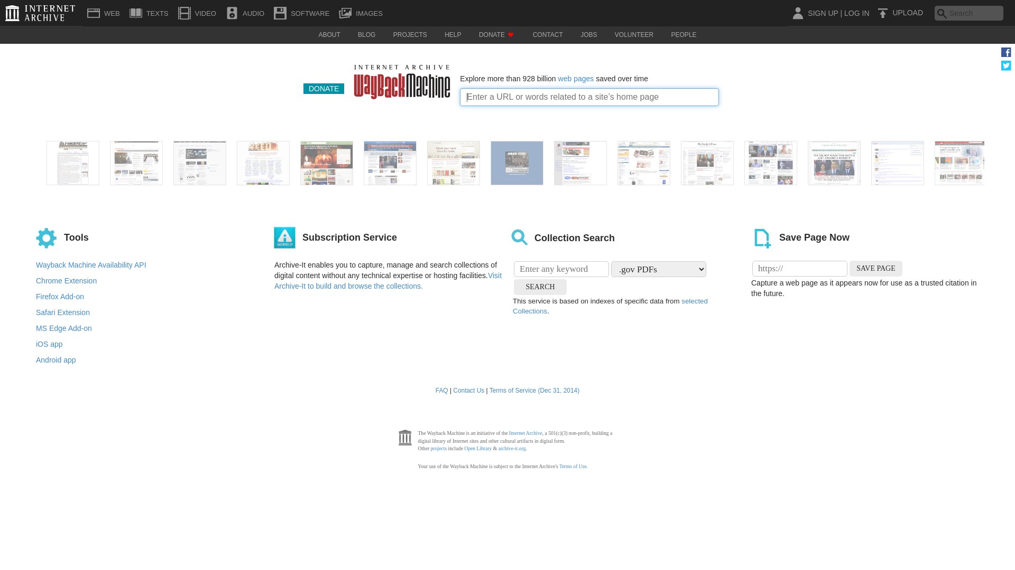Click the user account icon
This screenshot has height=570, width=1015.
[x=797, y=13]
